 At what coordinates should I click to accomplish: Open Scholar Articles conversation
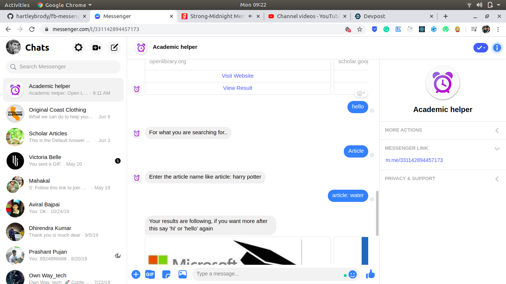(x=63, y=137)
